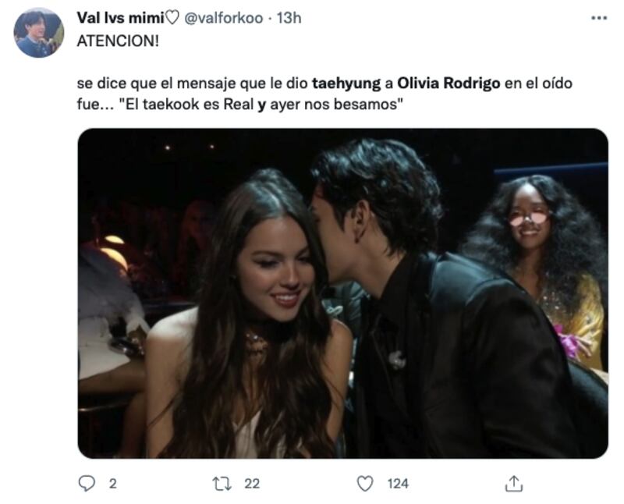Open the author's profile picture avatar
The image size is (624, 504).
(39, 33)
